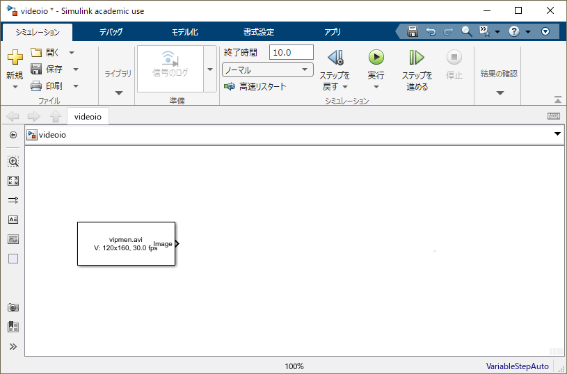567x374 pixels.
Task: Click the VariableStepAuto solver link
Action: 517,366
